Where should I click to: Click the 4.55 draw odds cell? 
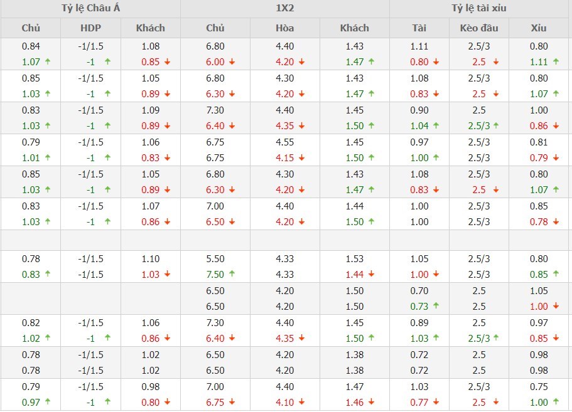(285, 142)
